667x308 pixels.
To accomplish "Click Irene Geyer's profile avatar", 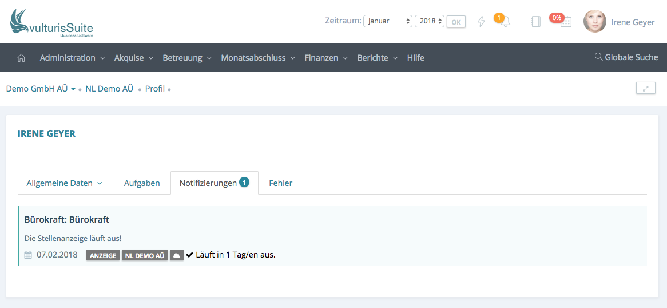I will pyautogui.click(x=594, y=22).
